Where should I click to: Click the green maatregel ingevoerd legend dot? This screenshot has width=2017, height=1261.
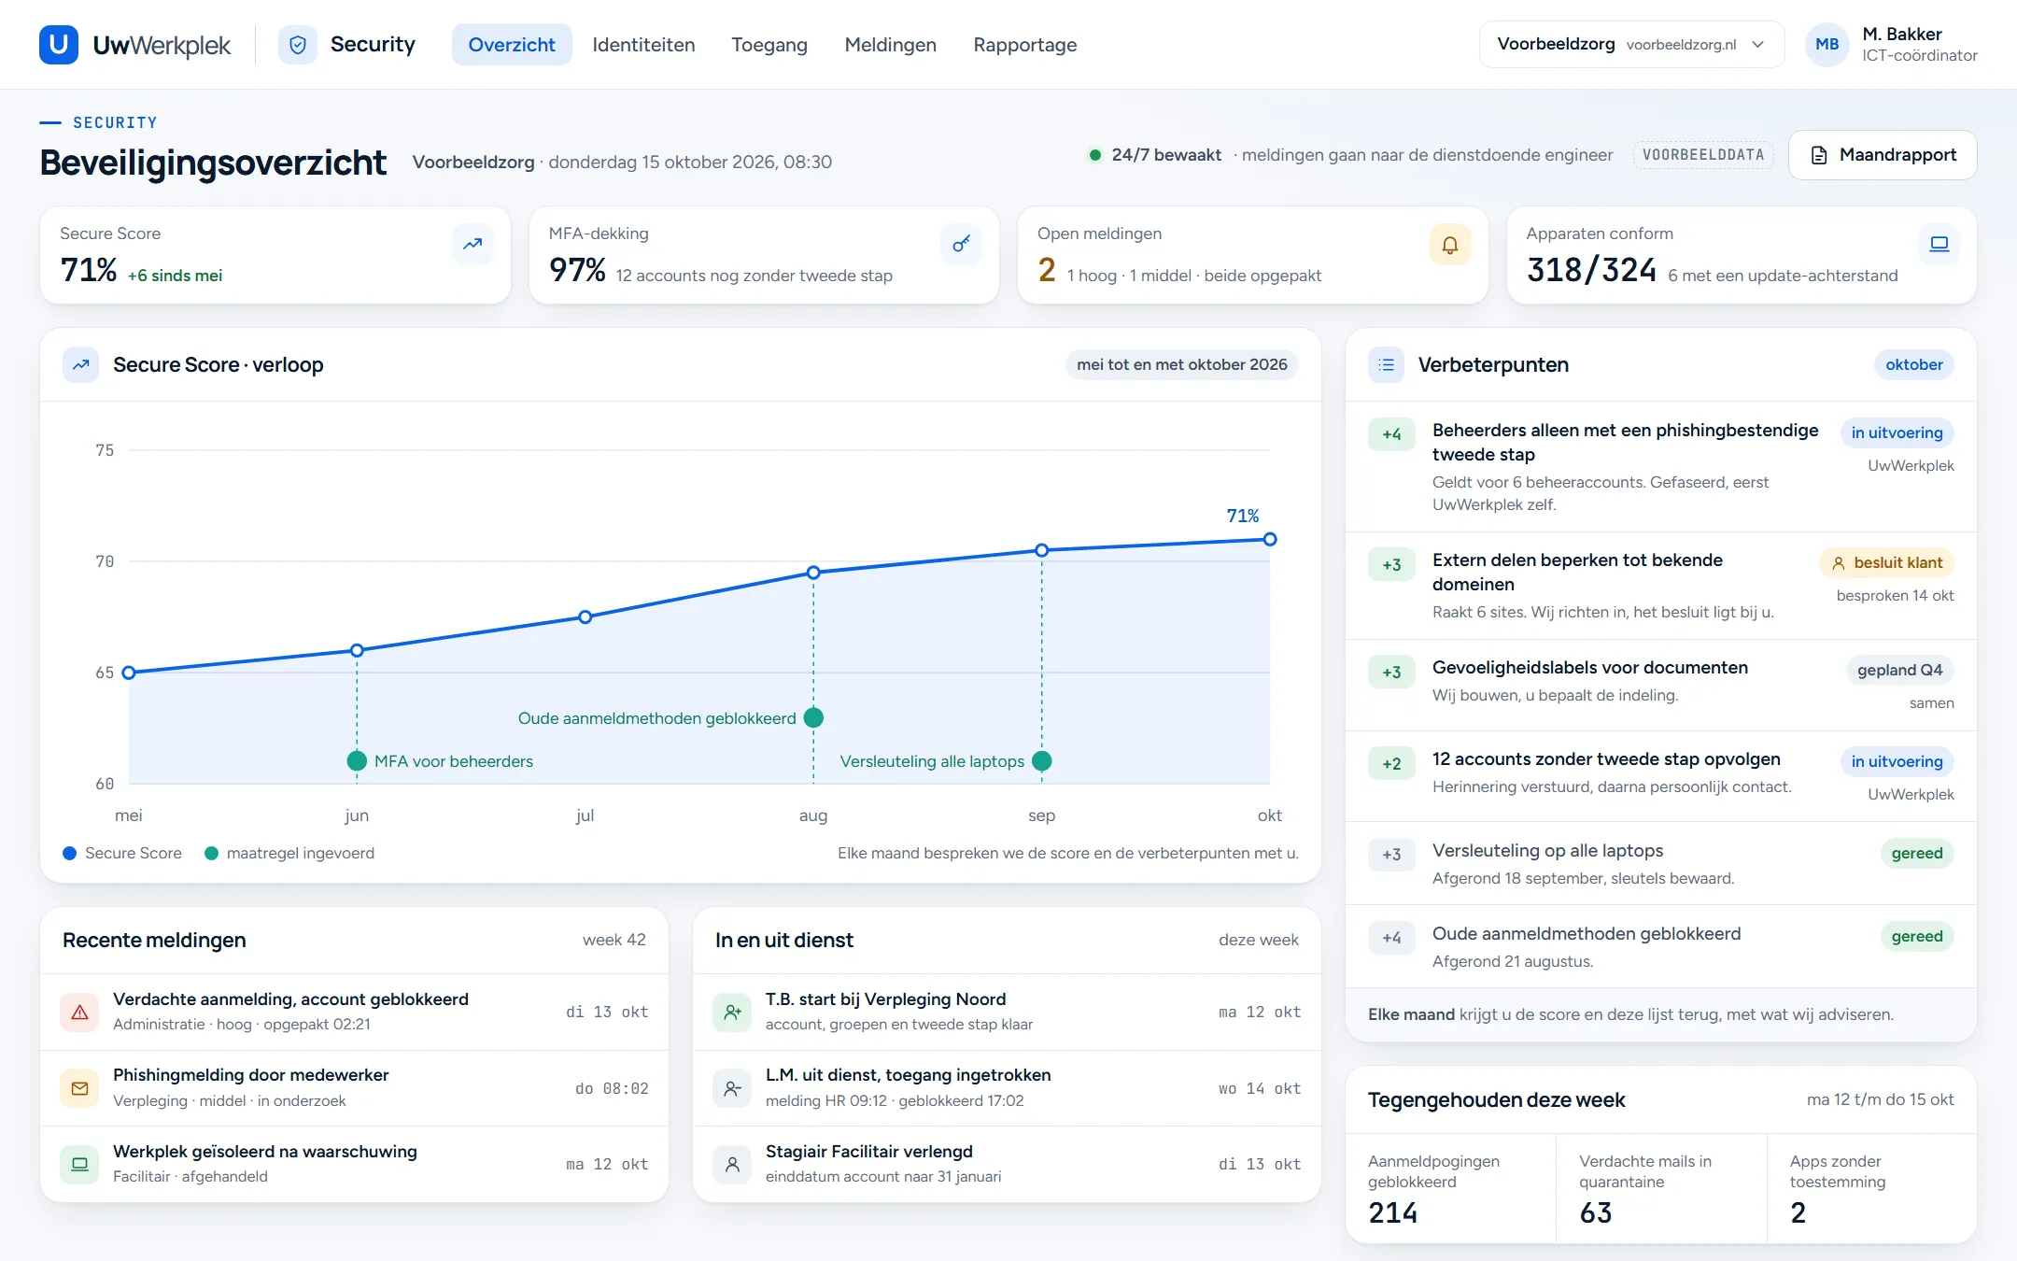coord(211,853)
